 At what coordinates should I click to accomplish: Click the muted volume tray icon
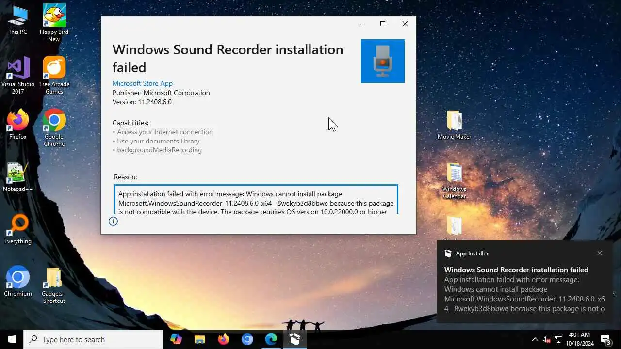546,339
